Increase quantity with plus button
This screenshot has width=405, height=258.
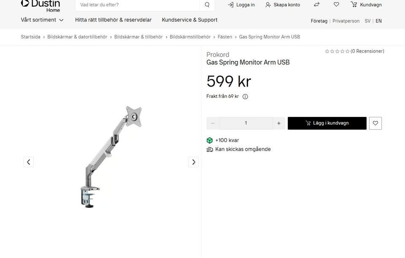(x=279, y=123)
